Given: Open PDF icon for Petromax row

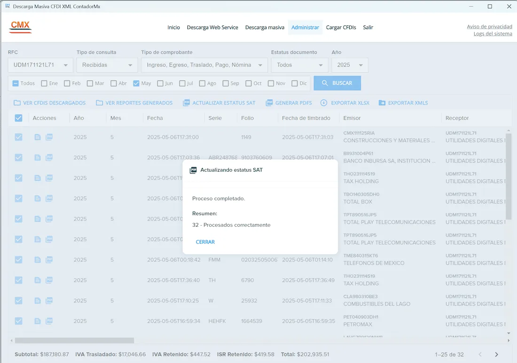Looking at the screenshot, I should (x=49, y=321).
